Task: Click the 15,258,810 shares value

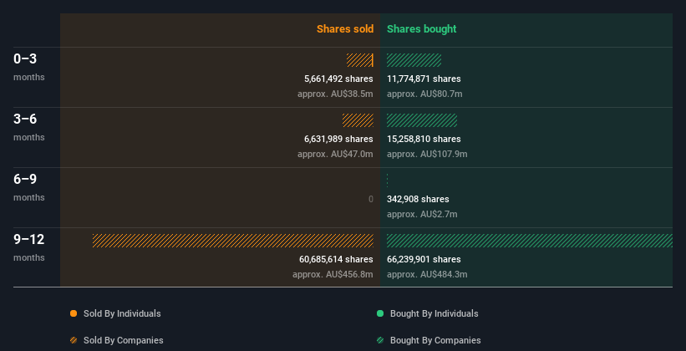Action: click(x=424, y=139)
